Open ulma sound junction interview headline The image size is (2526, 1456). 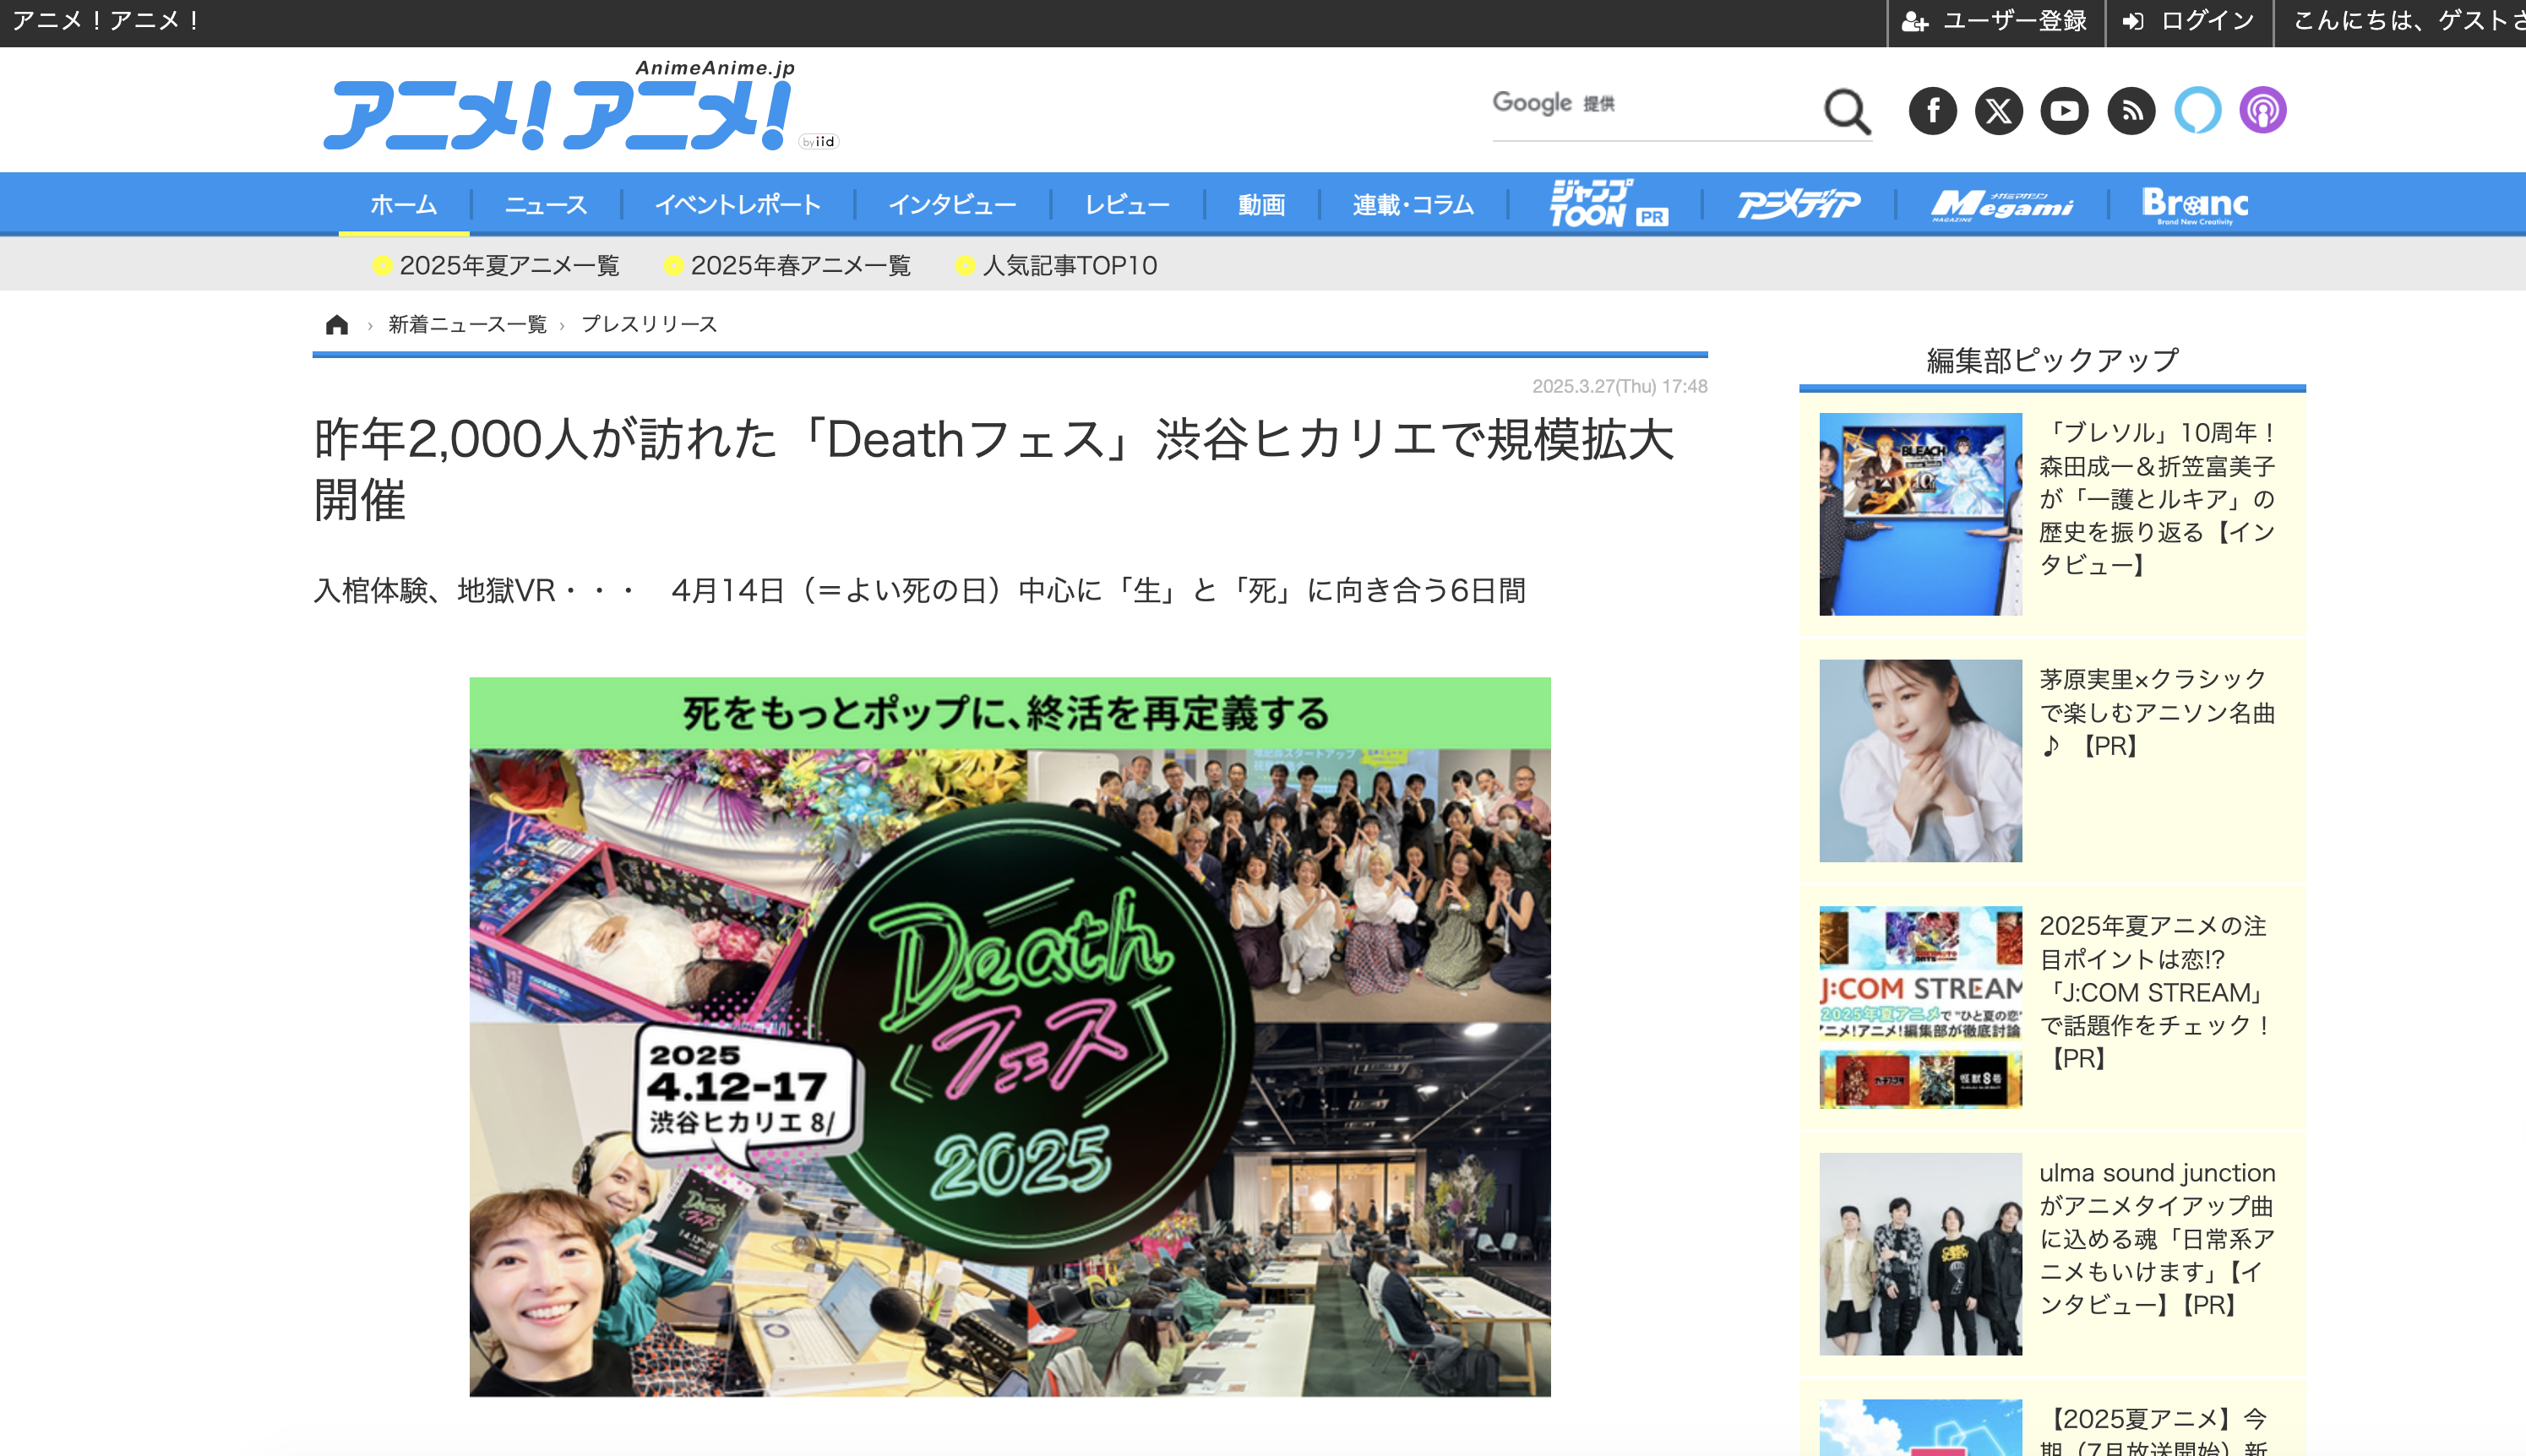point(2158,1239)
